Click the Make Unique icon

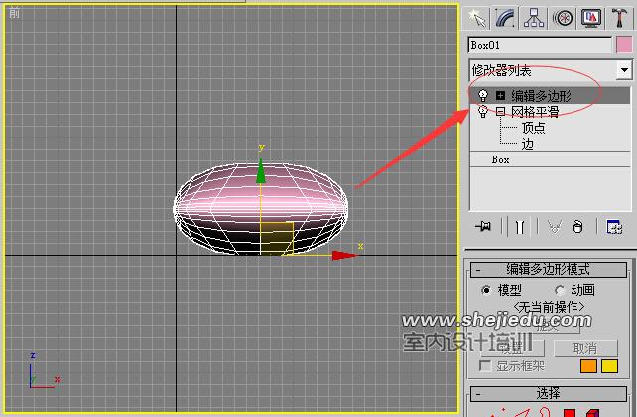555,227
